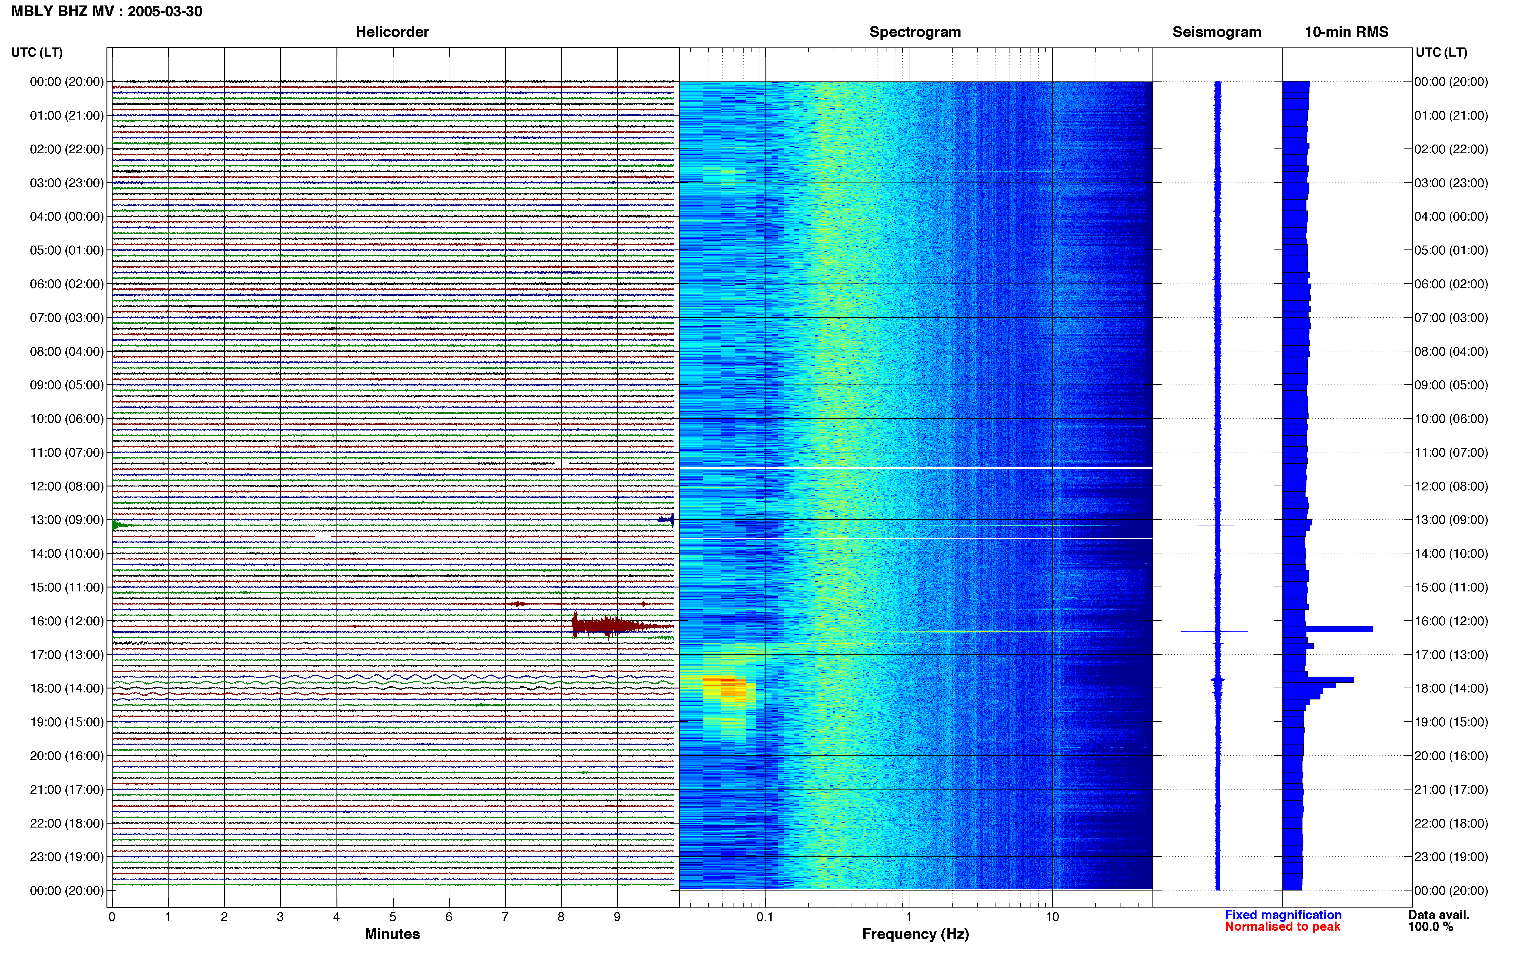
Task: Click left time label '06:00 (02:00)'
Action: click(67, 284)
